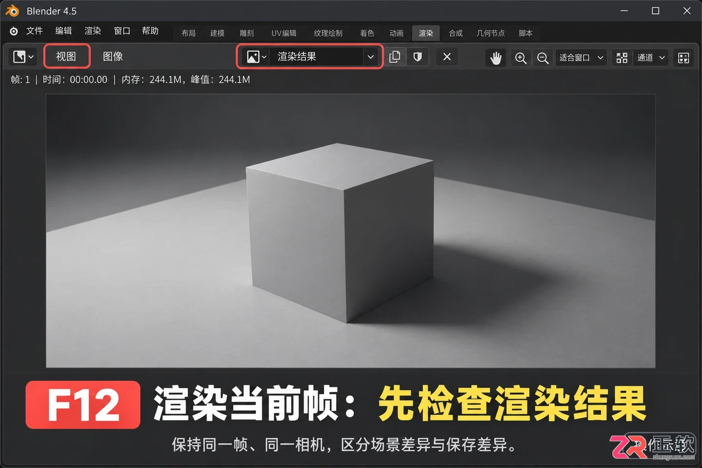This screenshot has height=468, width=702.
Task: Click the 帧: 1 status text
Action: coord(20,79)
